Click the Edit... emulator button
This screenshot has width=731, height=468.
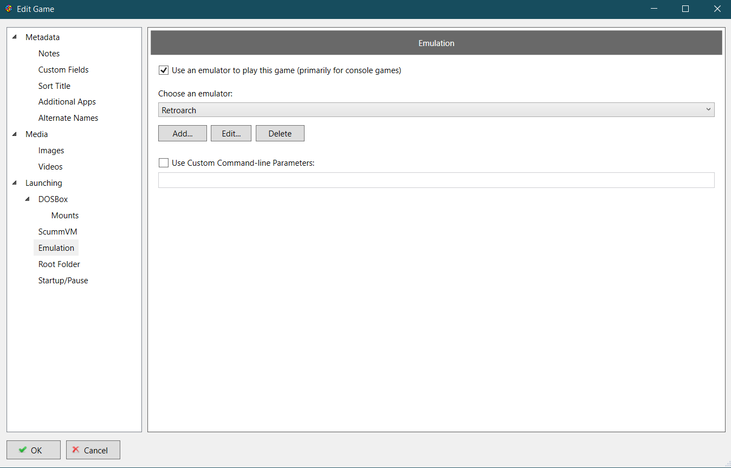(231, 133)
